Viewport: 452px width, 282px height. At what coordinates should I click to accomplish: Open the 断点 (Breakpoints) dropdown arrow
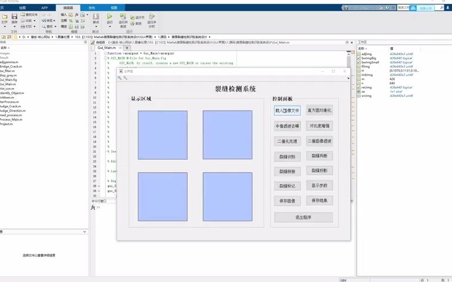coord(96,26)
